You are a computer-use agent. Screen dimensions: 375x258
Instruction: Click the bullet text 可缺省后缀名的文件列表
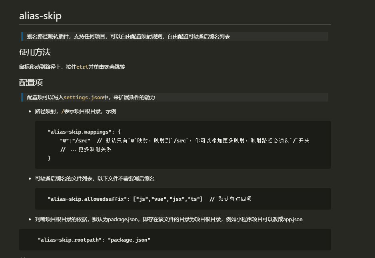coord(95,178)
